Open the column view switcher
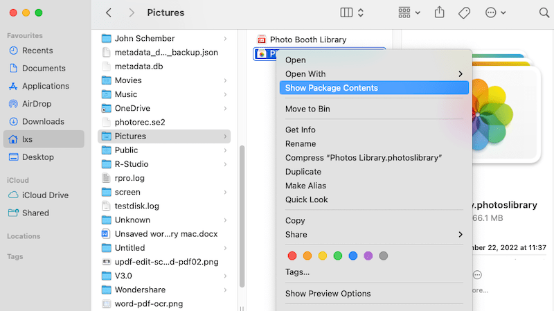This screenshot has height=311, width=554. 352,12
